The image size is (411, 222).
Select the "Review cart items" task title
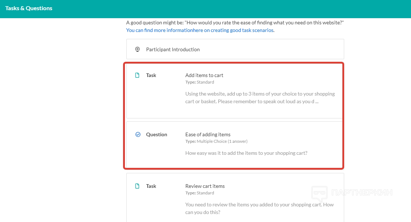pos(205,186)
